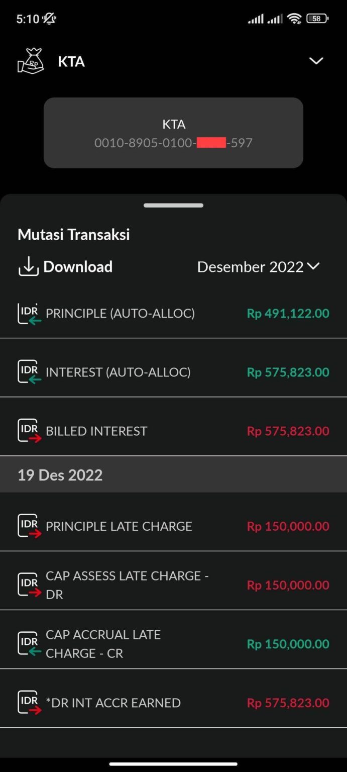
Task: Open the PRINCIPLE (AUTO-ALLOC) transaction row
Action: click(x=151, y=314)
